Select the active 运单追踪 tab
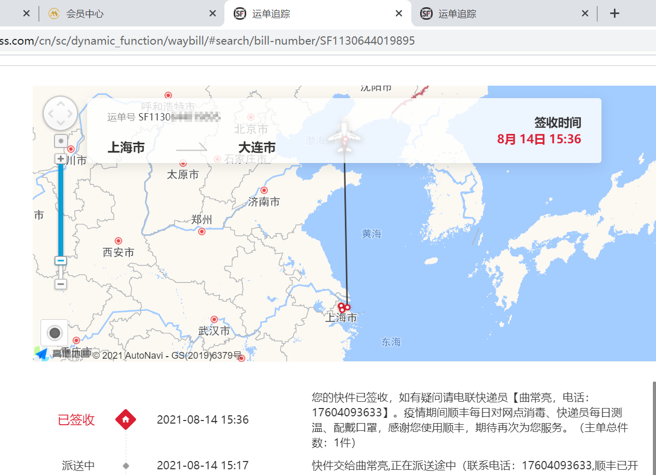Image resolution: width=656 pixels, height=475 pixels. (x=318, y=13)
